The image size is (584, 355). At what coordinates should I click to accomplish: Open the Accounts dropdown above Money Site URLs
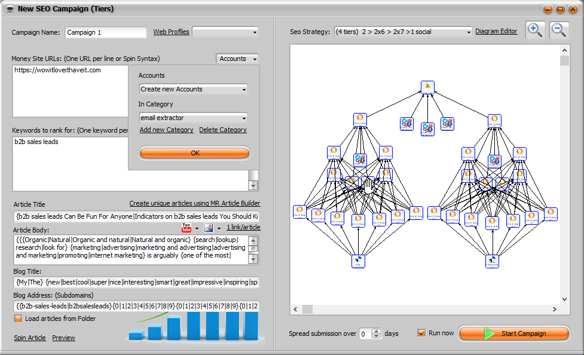pyautogui.click(x=237, y=59)
